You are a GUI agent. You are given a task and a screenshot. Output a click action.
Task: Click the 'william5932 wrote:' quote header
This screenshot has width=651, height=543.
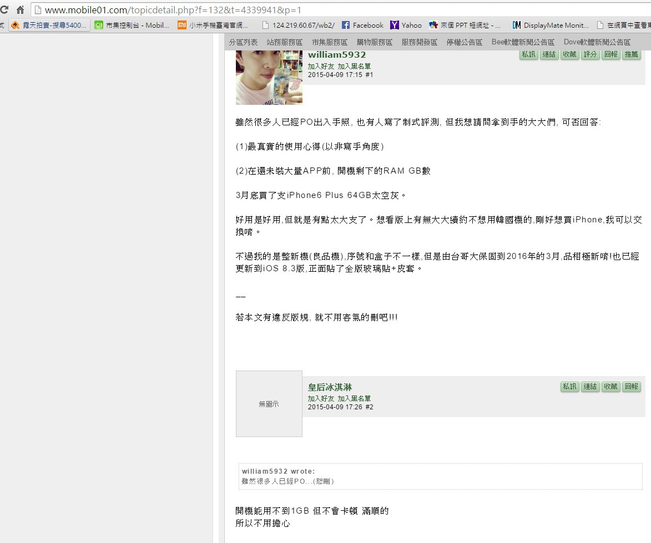[x=278, y=471]
